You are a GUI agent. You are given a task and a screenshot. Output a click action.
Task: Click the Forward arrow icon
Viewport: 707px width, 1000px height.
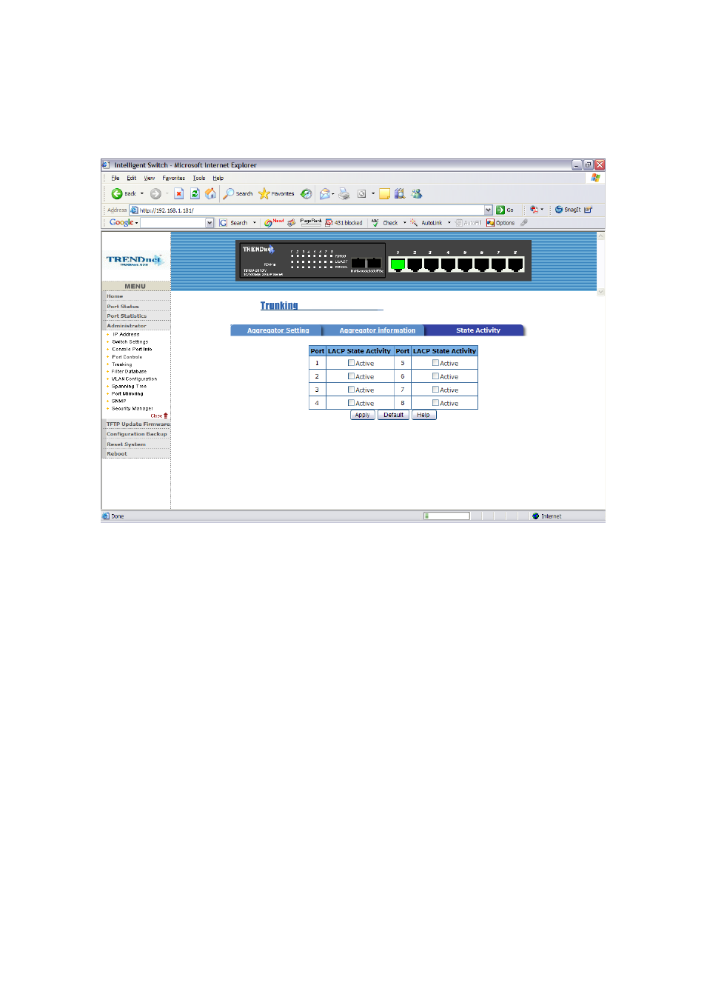(155, 193)
